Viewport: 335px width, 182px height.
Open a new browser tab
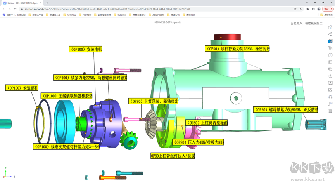tap(47, 3)
